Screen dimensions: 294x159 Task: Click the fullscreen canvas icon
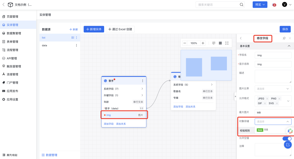pyautogui.click(x=227, y=43)
